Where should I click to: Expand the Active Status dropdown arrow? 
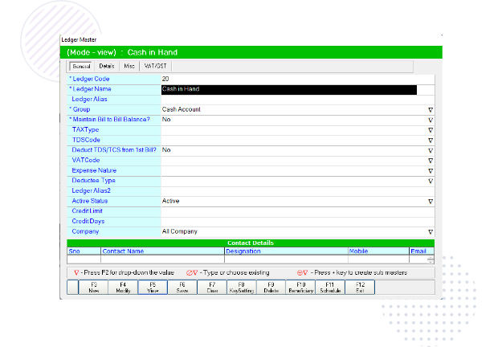431,201
